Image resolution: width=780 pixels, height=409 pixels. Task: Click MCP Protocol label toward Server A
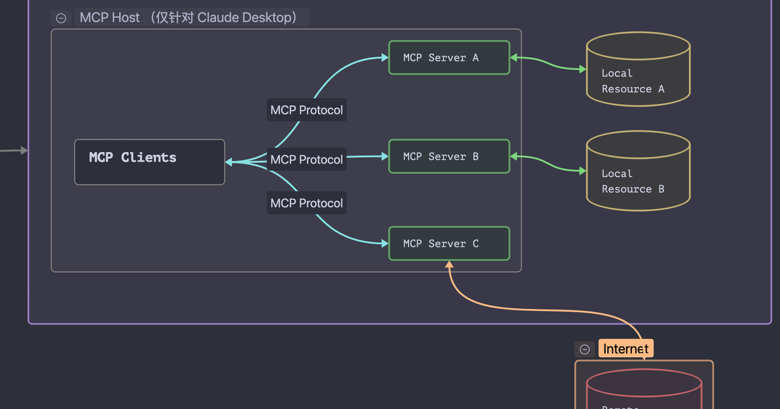point(307,110)
